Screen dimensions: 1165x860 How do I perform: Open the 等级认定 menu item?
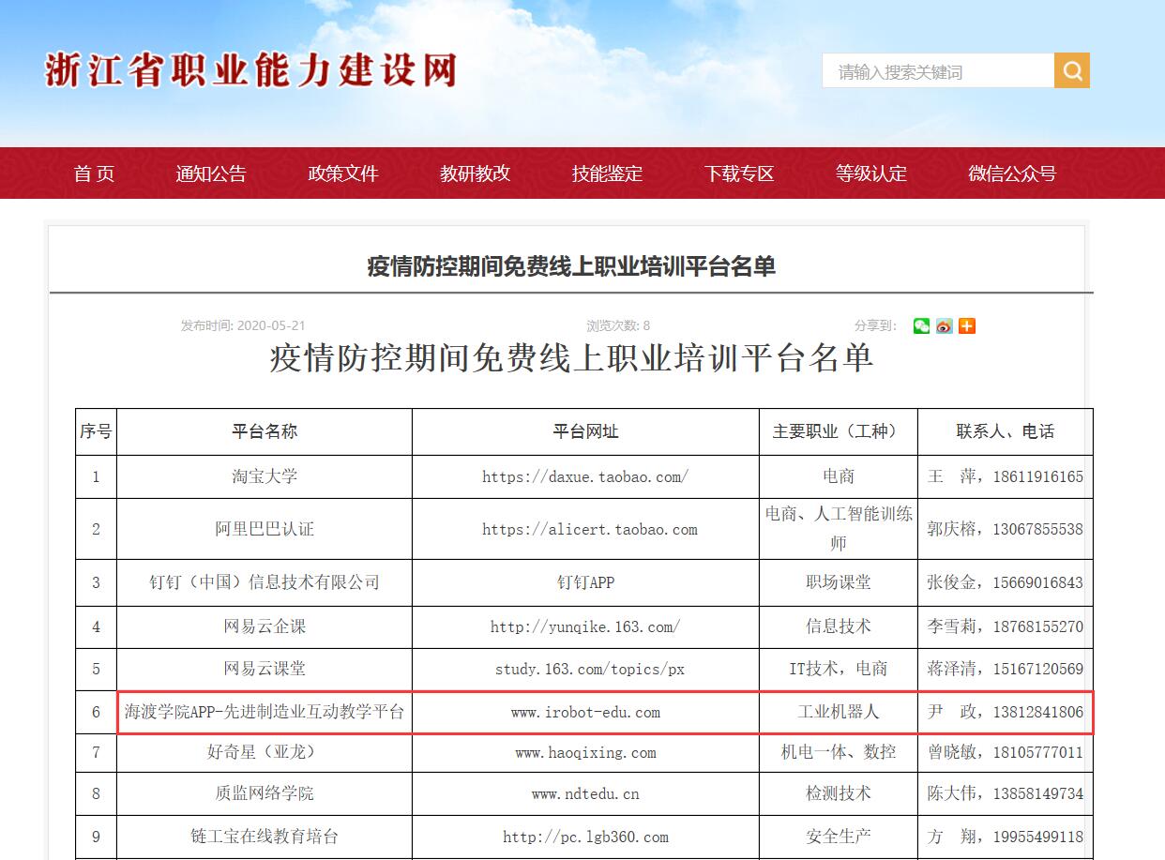click(x=871, y=174)
